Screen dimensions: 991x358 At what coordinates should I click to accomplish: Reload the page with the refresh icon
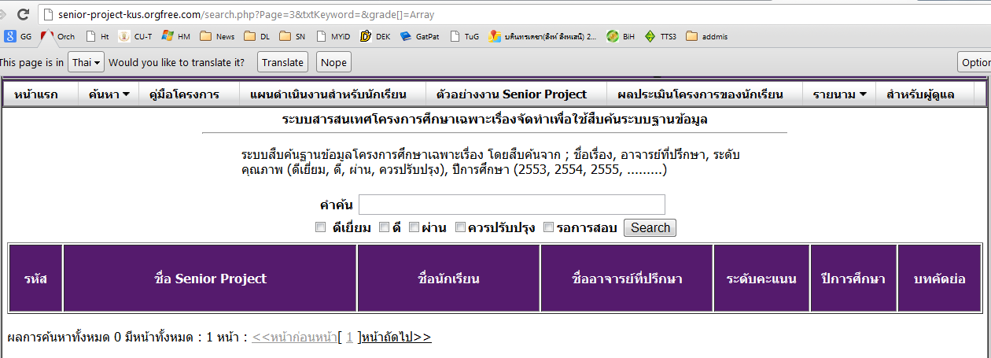click(23, 14)
